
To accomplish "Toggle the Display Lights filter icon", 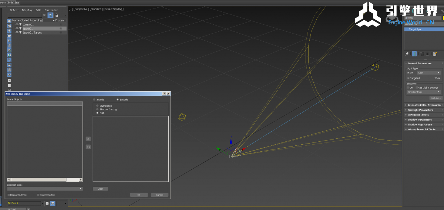I will (9, 31).
